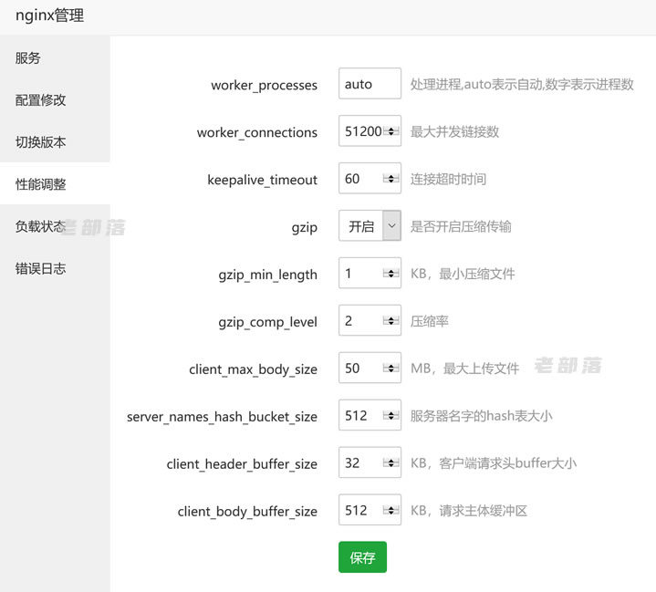Click the worker_processes input field
This screenshot has width=656, height=592.
click(370, 83)
